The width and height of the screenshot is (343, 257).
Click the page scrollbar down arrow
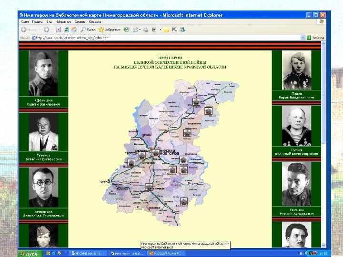pyautogui.click(x=323, y=245)
